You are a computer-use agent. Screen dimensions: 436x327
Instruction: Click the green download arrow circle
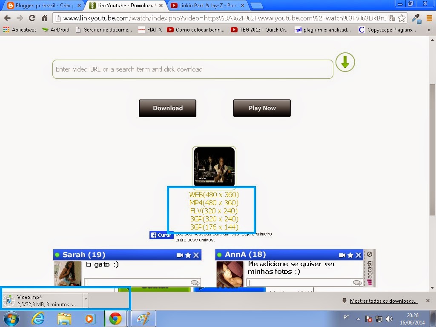345,62
